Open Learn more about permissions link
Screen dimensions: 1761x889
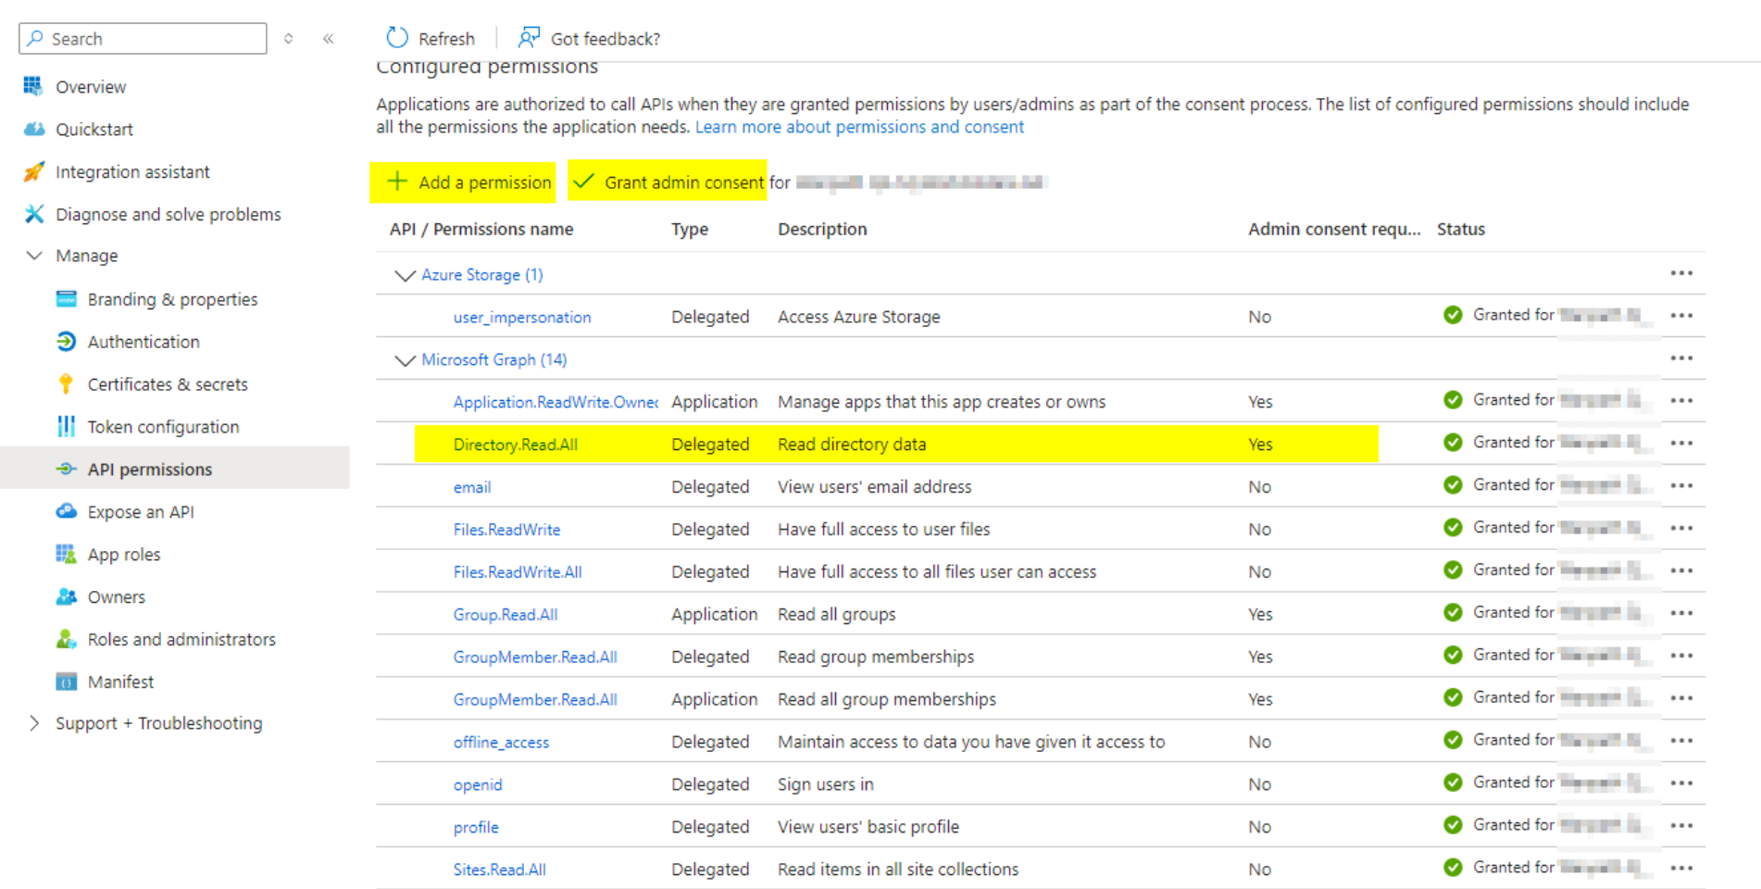click(859, 127)
